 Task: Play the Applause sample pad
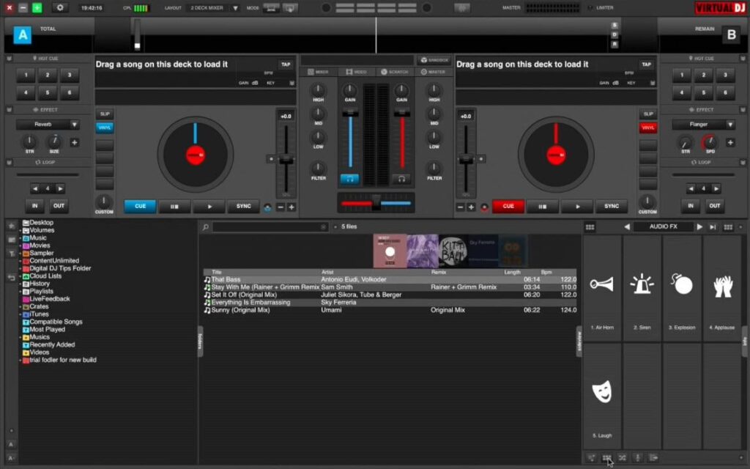tap(722, 286)
